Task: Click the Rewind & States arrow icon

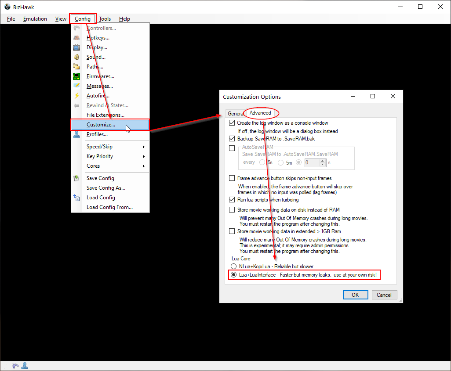Action: (76, 105)
